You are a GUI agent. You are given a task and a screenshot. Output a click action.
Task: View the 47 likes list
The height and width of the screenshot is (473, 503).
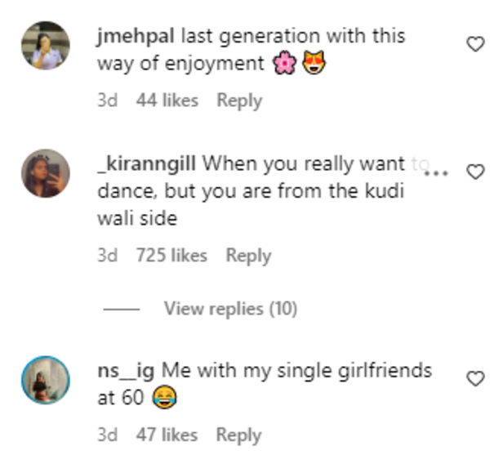pyautogui.click(x=167, y=435)
